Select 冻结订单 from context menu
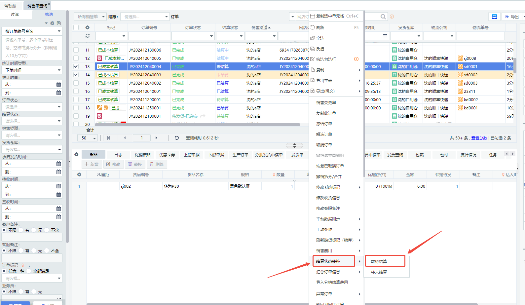Image resolution: width=525 pixels, height=305 pixels. pyautogui.click(x=324, y=124)
